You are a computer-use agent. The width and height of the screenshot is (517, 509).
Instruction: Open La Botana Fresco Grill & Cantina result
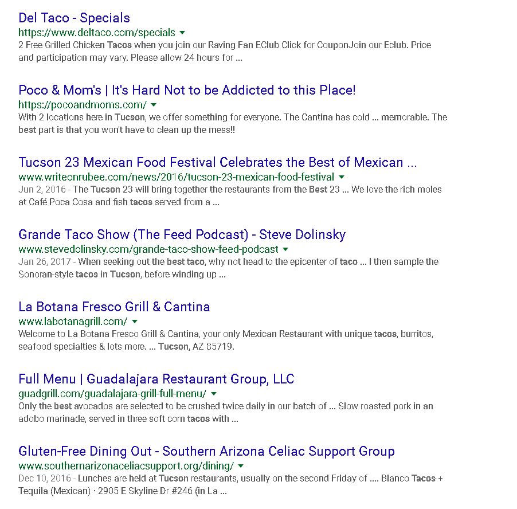click(x=114, y=307)
